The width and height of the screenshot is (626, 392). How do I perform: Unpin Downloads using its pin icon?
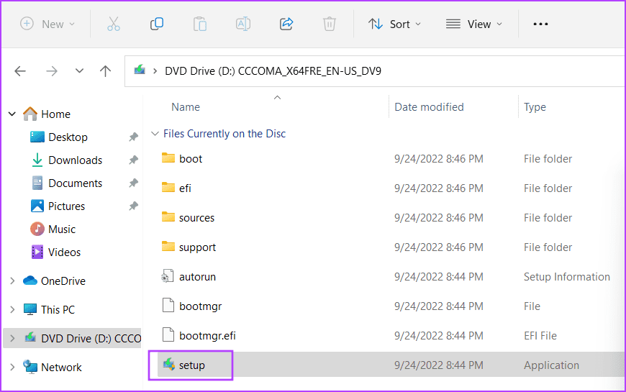(133, 160)
